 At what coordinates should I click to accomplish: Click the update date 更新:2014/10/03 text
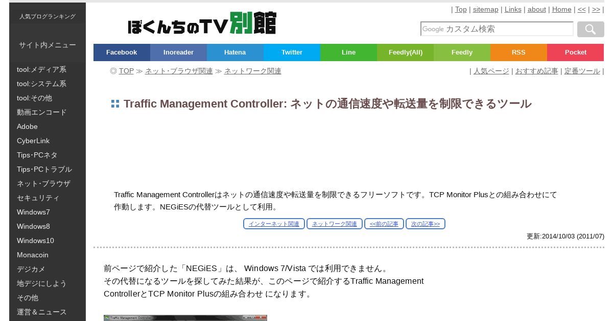565,236
